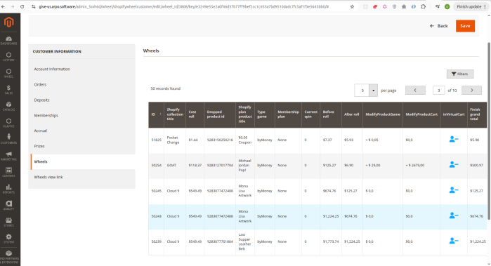The image size is (491, 266).
Task: Click '$500.97' finish grand total cell
Action: click(x=476, y=165)
